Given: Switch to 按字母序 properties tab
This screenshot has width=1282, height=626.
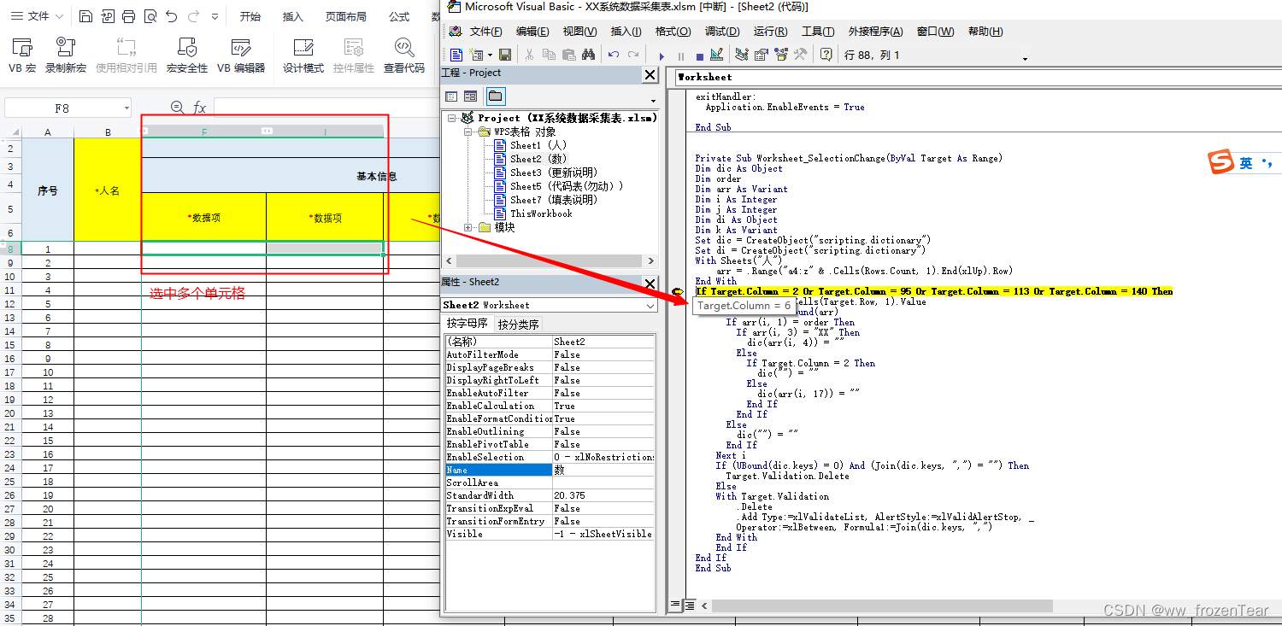Looking at the screenshot, I should (x=467, y=324).
